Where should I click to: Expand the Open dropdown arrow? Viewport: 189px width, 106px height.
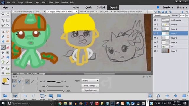(12, 7)
